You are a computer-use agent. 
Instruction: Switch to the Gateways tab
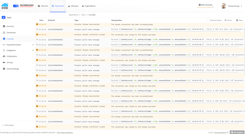coord(73,6)
